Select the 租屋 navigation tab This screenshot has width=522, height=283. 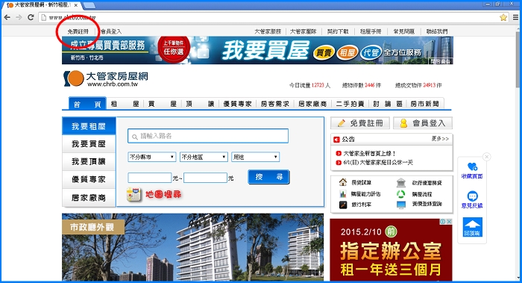tap(125, 104)
